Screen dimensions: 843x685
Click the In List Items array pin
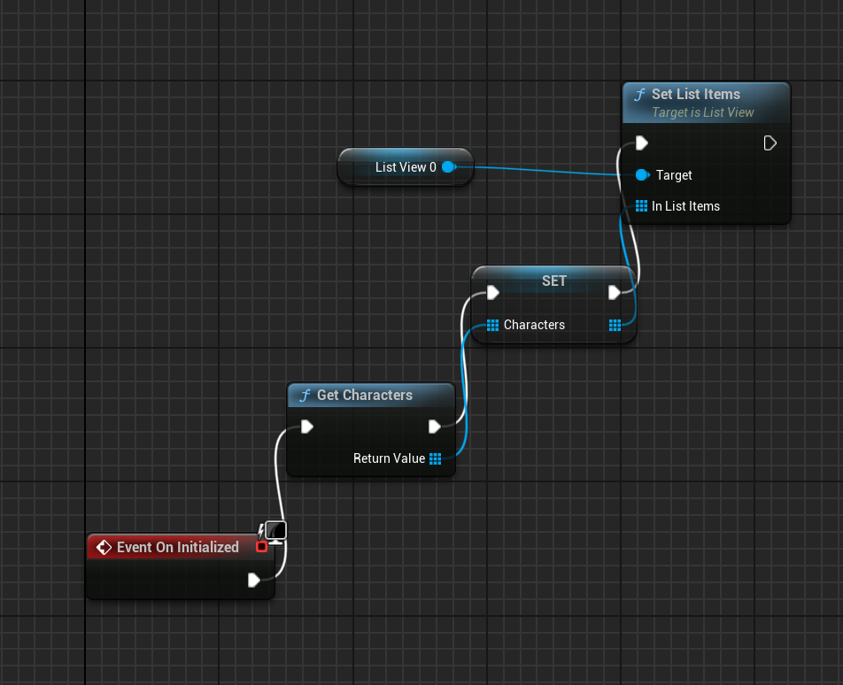642,206
